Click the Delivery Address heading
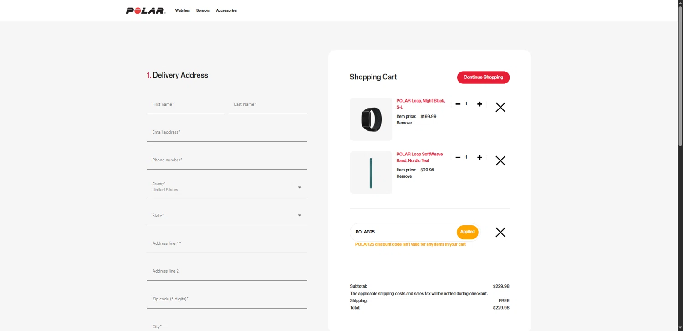Viewport: 683px width, 331px height. click(x=177, y=75)
